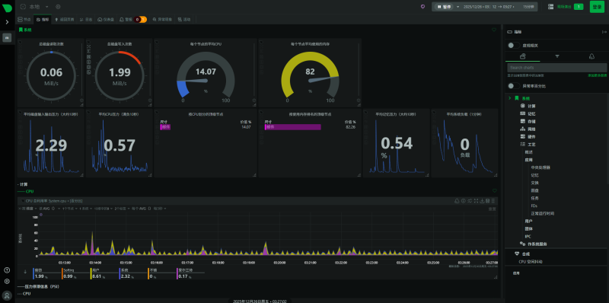Click the Softirq 0.99 legend swatch
The width and height of the screenshot is (609, 303).
pyautogui.click(x=62, y=273)
